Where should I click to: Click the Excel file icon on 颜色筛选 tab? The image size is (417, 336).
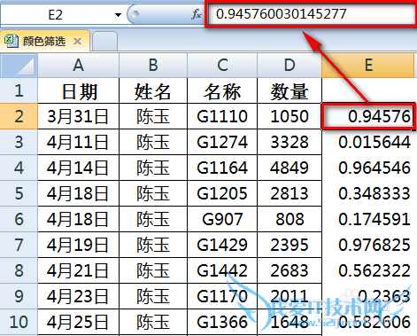pyautogui.click(x=12, y=41)
